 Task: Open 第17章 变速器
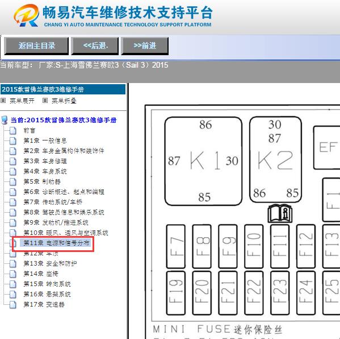(x=44, y=304)
